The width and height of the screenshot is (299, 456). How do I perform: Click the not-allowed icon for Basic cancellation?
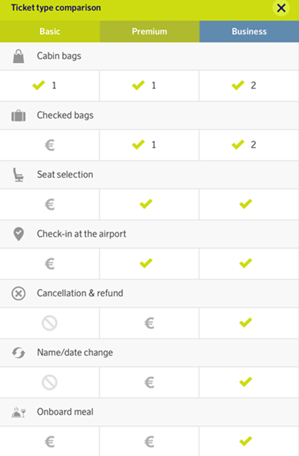(50, 323)
